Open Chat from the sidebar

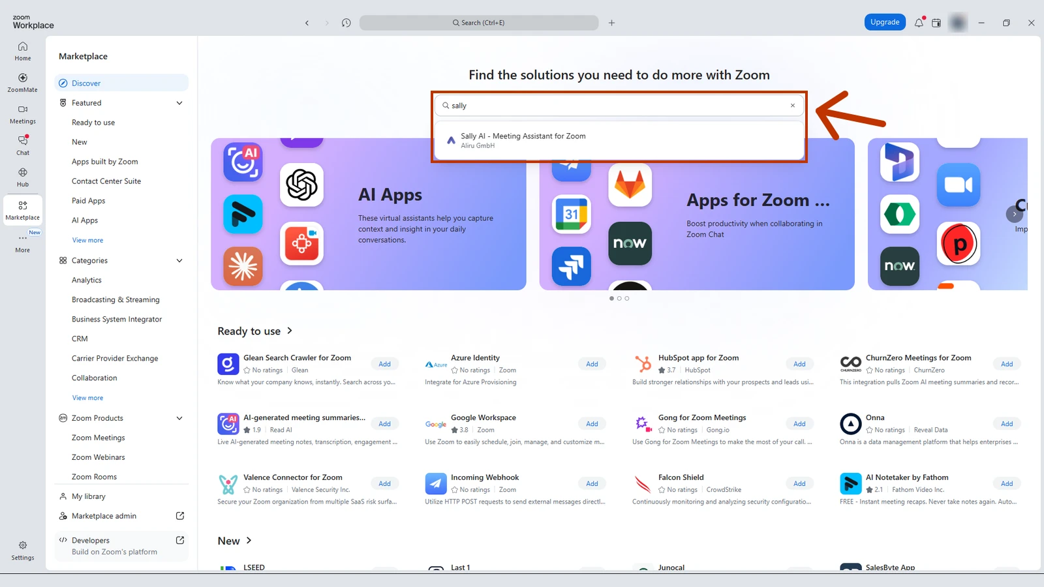click(x=23, y=145)
